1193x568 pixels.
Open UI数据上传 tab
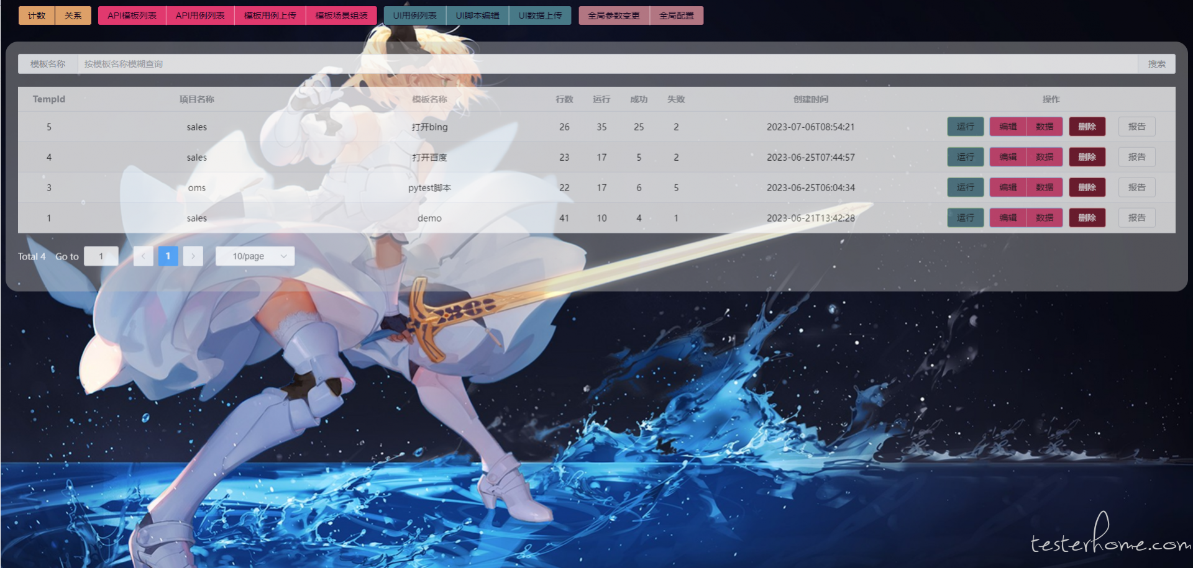pyautogui.click(x=540, y=16)
